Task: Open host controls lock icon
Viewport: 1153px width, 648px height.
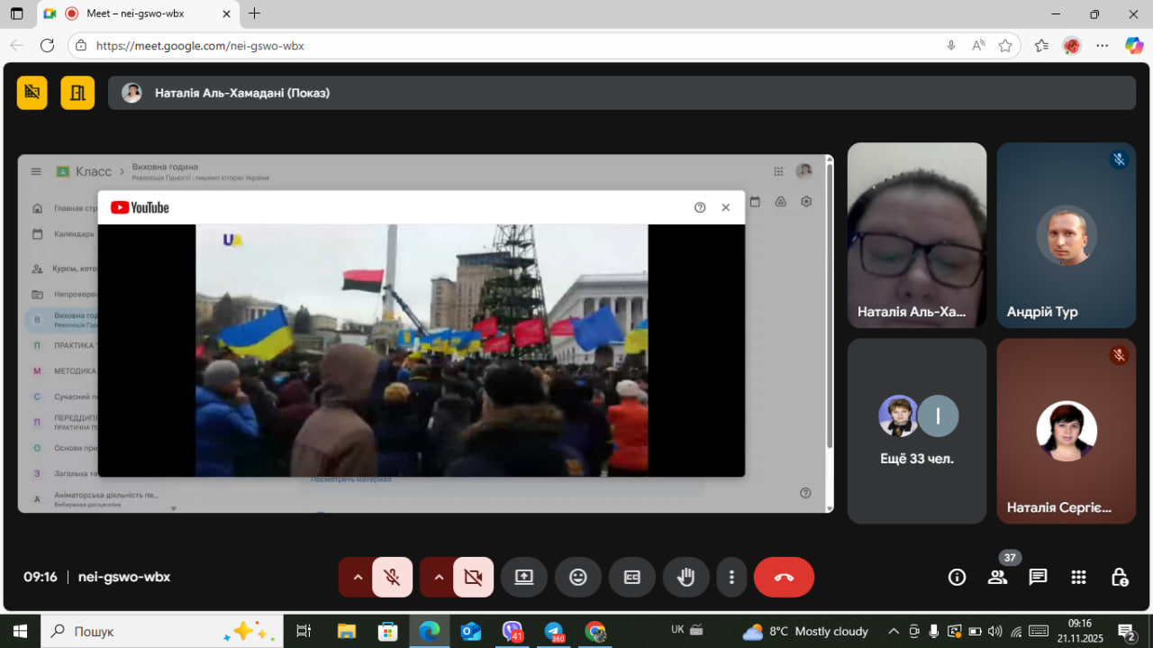Action: (x=1119, y=577)
